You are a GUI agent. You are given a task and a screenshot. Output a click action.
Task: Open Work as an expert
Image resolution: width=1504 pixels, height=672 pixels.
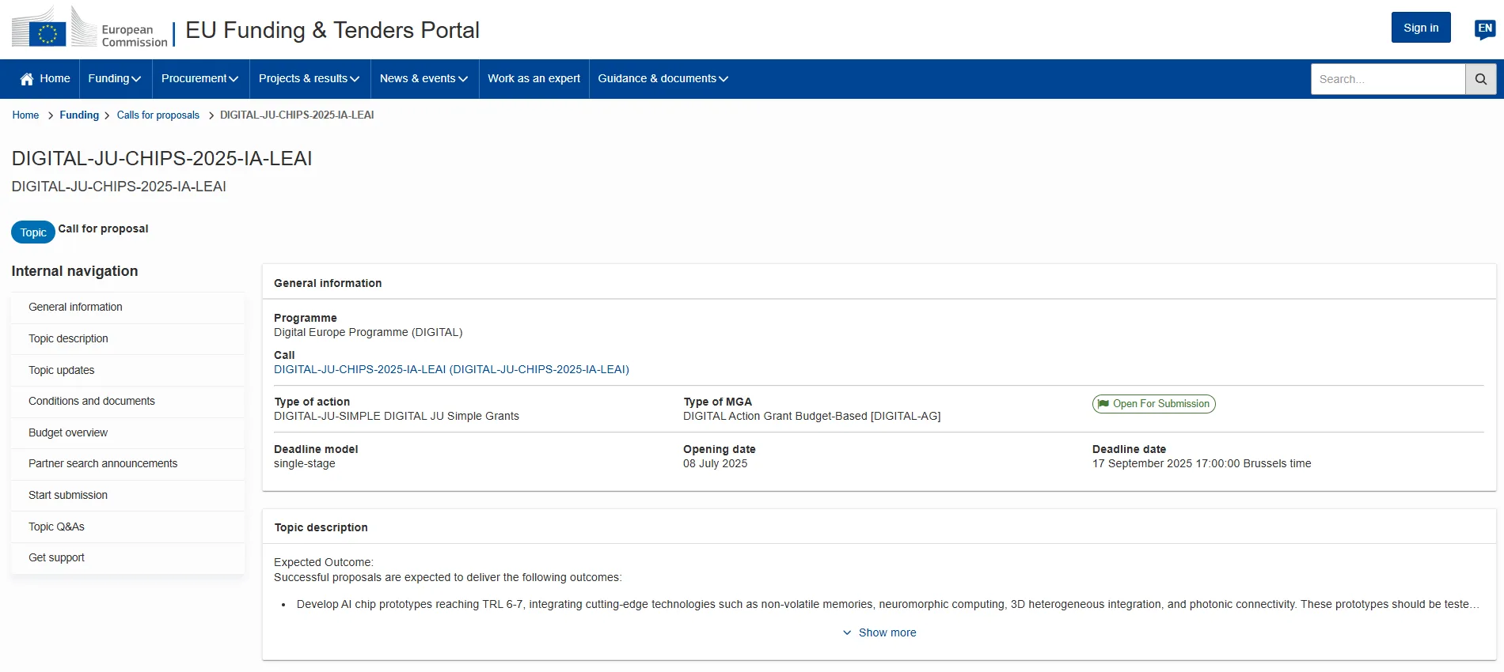[x=534, y=79]
